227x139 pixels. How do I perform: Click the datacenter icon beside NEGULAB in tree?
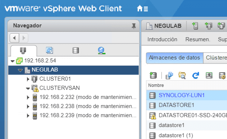pos(27,70)
